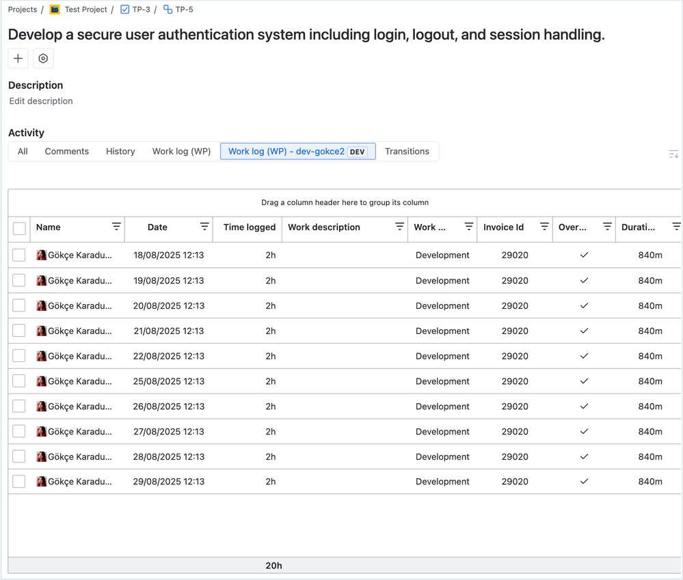Switch to the Comments tab
683x580 pixels.
click(x=66, y=151)
